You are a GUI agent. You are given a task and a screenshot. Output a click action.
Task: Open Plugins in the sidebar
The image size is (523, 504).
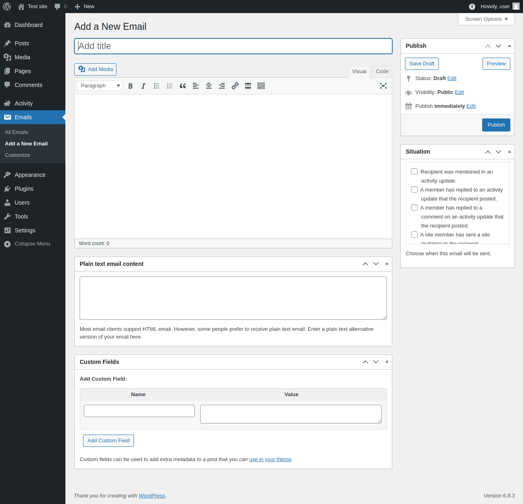coord(33,189)
